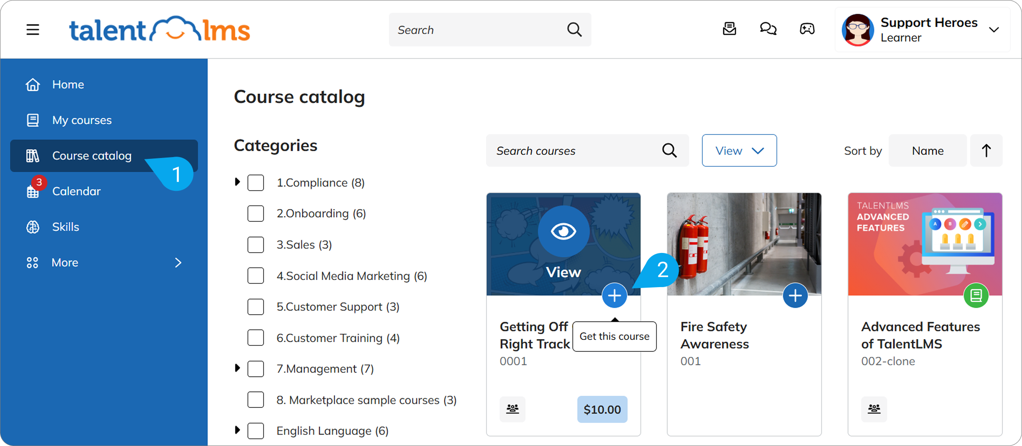This screenshot has height=446, width=1022.
Task: Click the Skills brain icon
Action: pyautogui.click(x=33, y=227)
